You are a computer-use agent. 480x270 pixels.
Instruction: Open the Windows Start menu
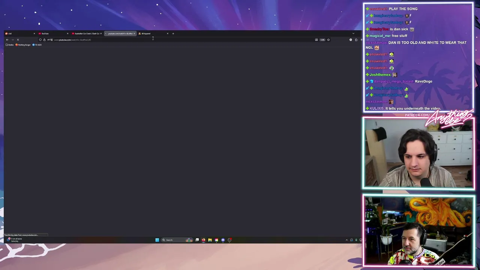click(157, 240)
